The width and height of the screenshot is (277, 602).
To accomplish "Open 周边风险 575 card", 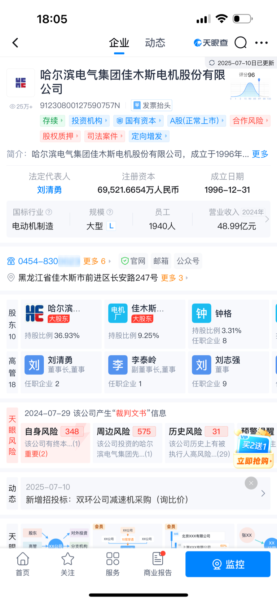I will 128,443.
